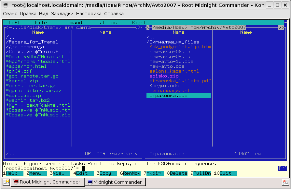Image resolution: width=291 pixels, height=189 pixels.
Task: Open MC Options menu
Action: (x=107, y=23)
